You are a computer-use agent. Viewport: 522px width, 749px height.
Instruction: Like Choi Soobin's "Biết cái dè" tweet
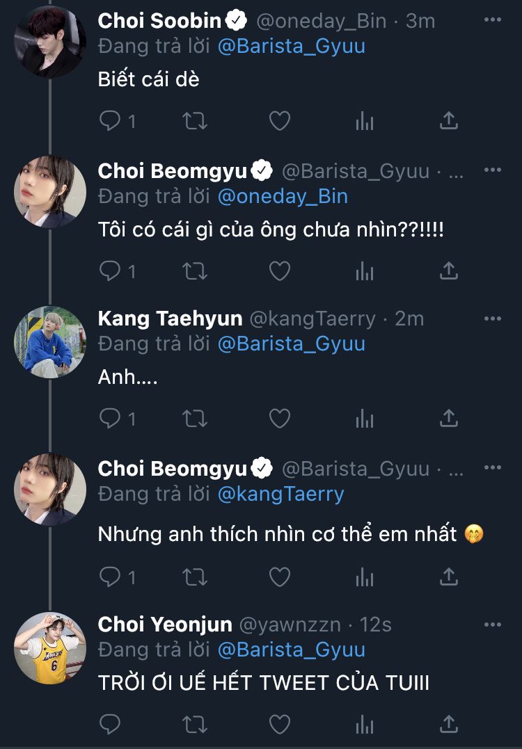[279, 122]
